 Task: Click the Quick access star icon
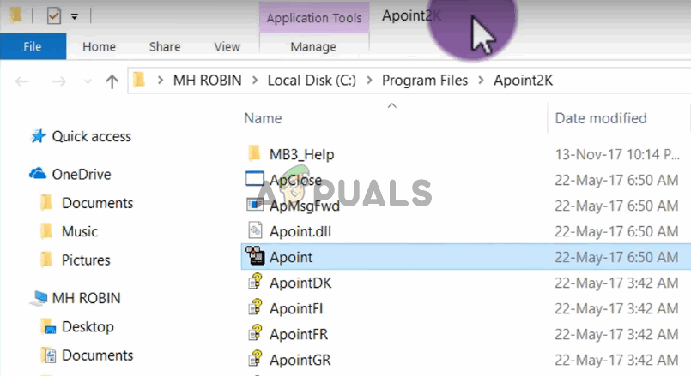click(x=38, y=136)
